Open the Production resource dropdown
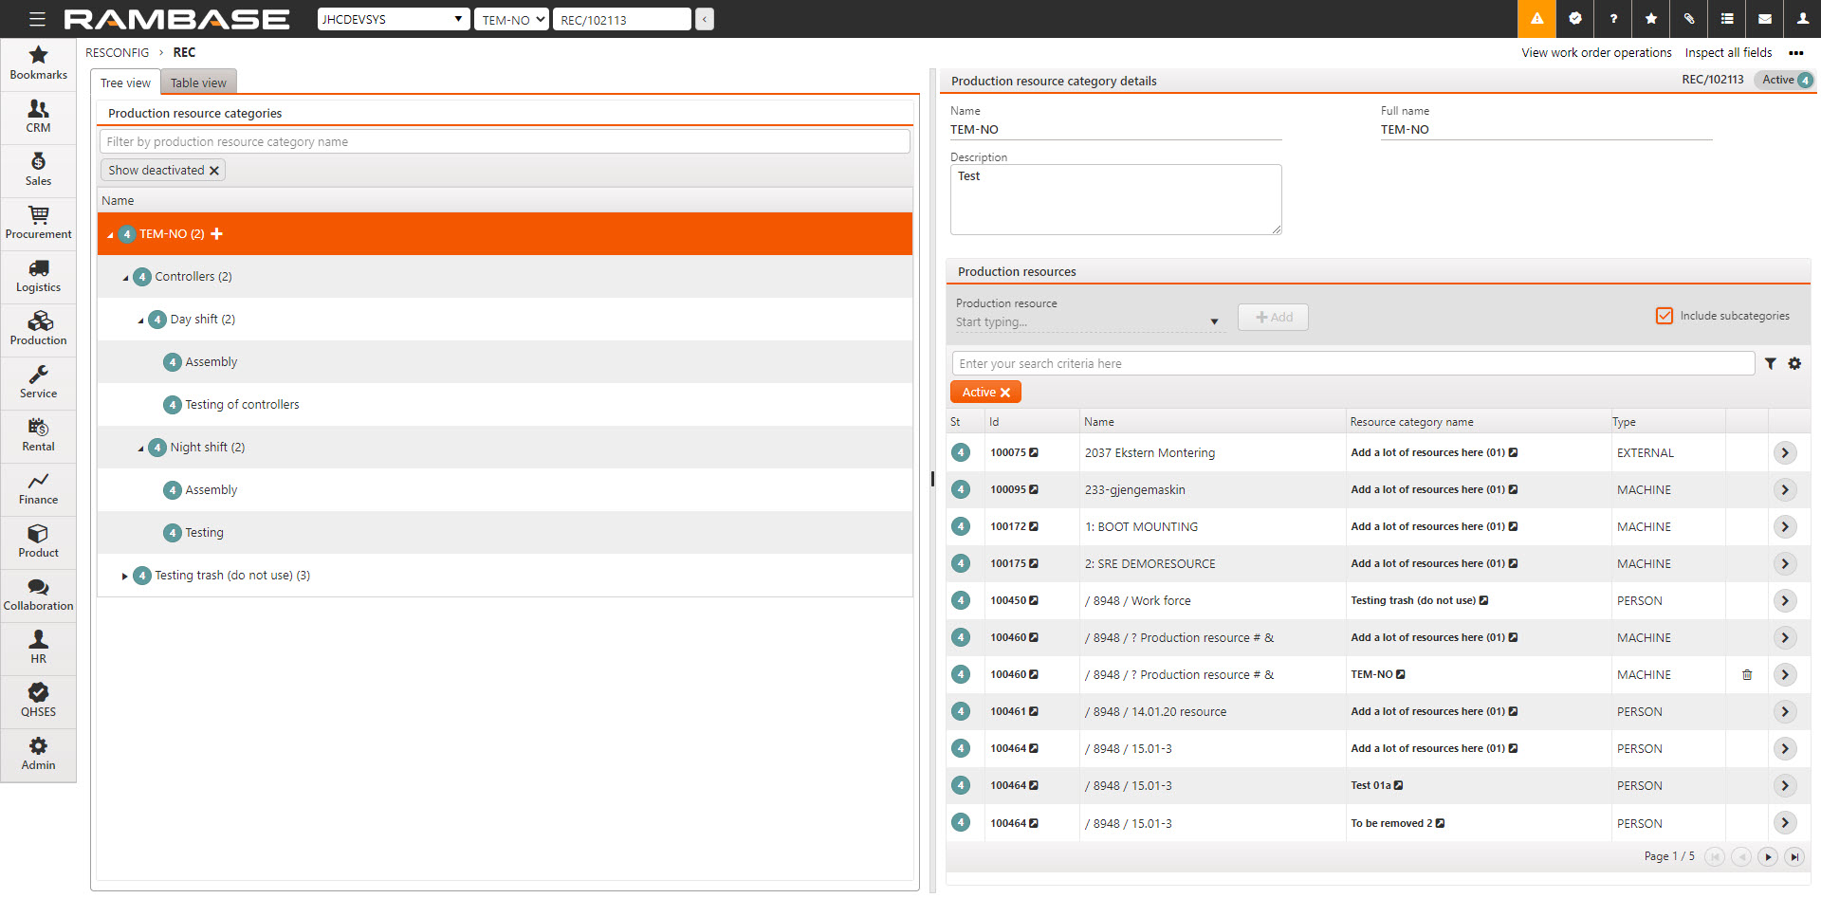The image size is (1821, 898). point(1214,322)
